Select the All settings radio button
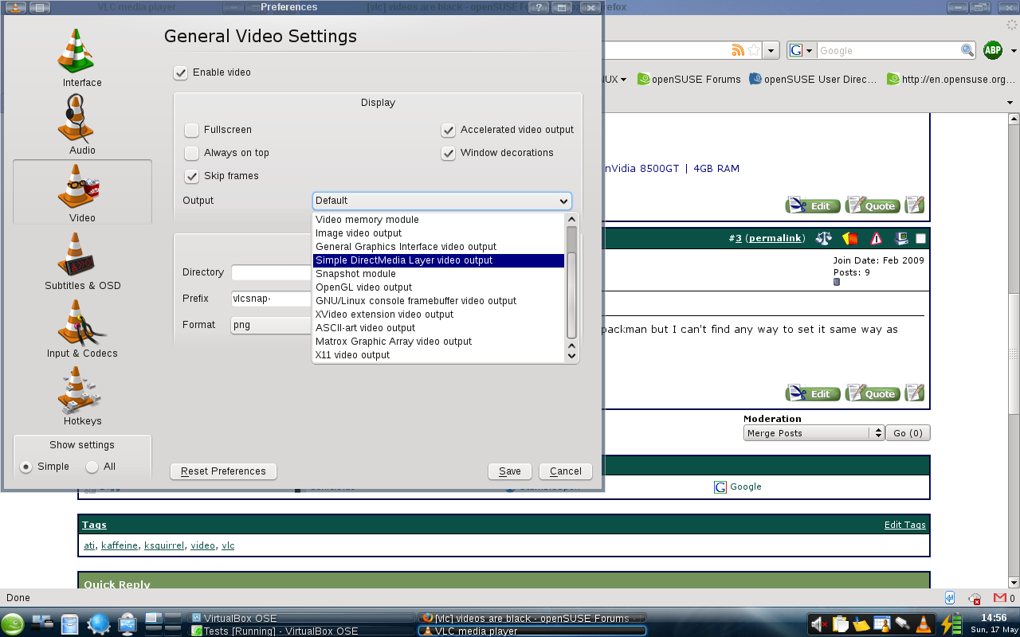Image resolution: width=1020 pixels, height=637 pixels. point(92,467)
